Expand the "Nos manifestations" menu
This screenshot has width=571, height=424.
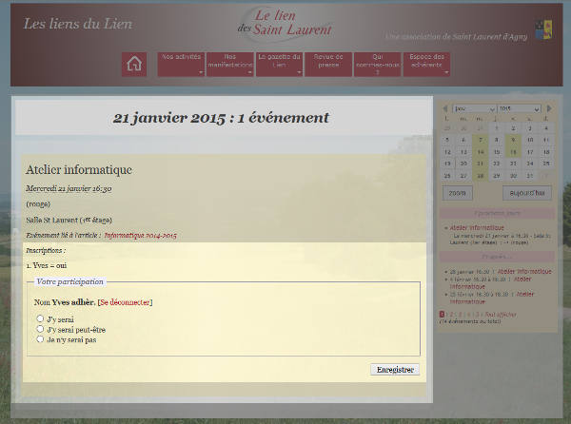point(230,64)
